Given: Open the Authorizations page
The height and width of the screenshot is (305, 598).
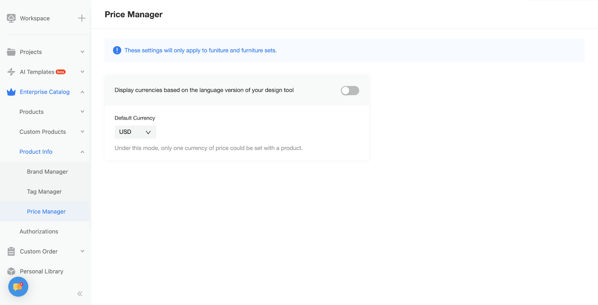Looking at the screenshot, I should [39, 231].
